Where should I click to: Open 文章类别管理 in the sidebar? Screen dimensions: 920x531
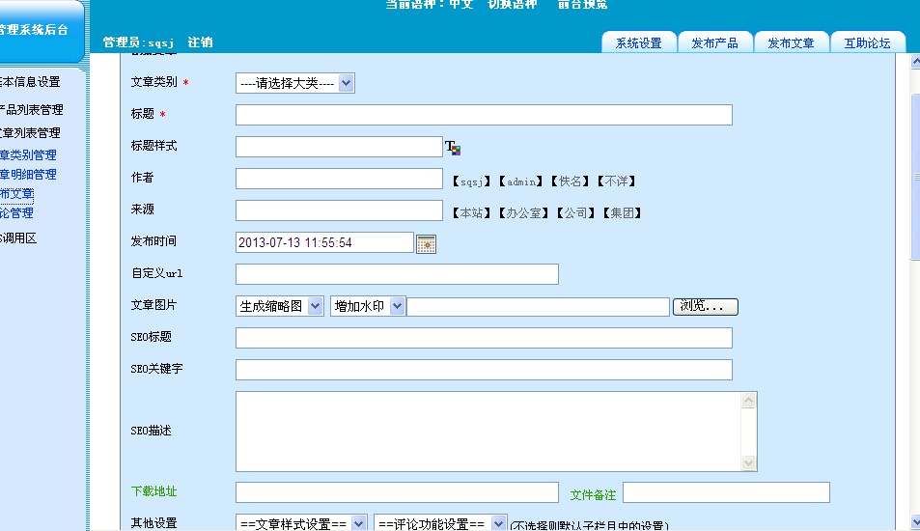pyautogui.click(x=29, y=154)
